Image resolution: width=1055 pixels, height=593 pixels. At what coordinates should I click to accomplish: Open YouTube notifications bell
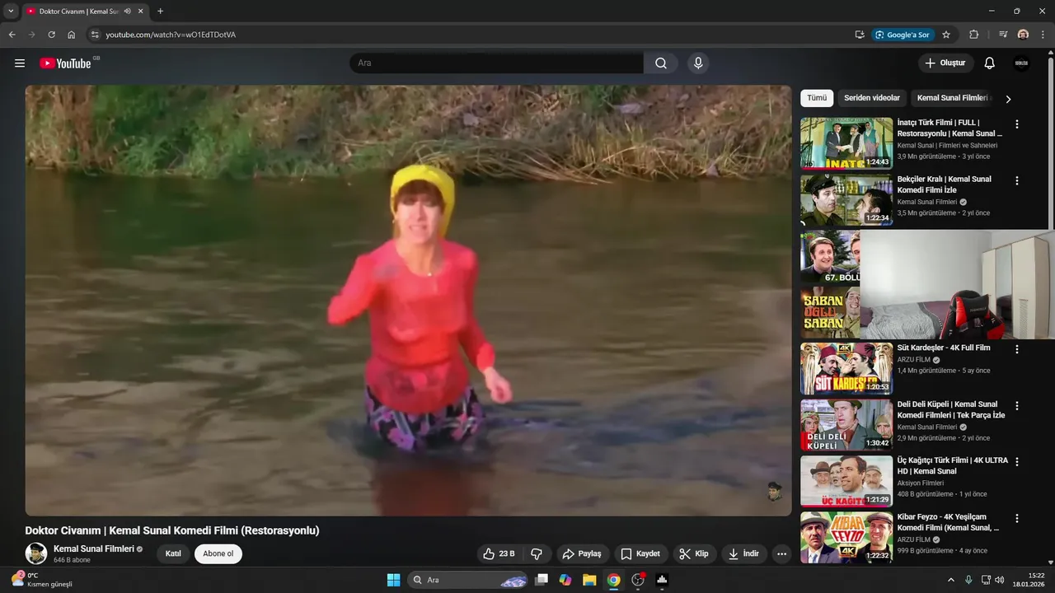990,63
